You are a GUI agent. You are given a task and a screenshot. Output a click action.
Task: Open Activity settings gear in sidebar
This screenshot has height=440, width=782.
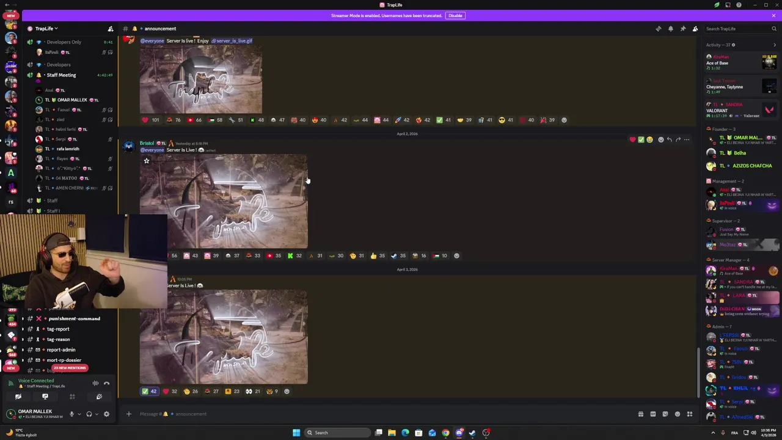coord(733,45)
